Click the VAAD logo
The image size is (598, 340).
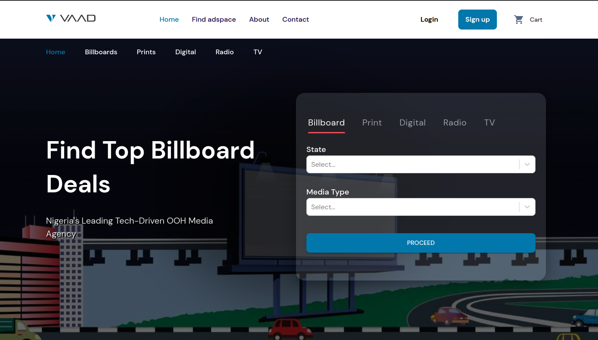[x=71, y=18]
